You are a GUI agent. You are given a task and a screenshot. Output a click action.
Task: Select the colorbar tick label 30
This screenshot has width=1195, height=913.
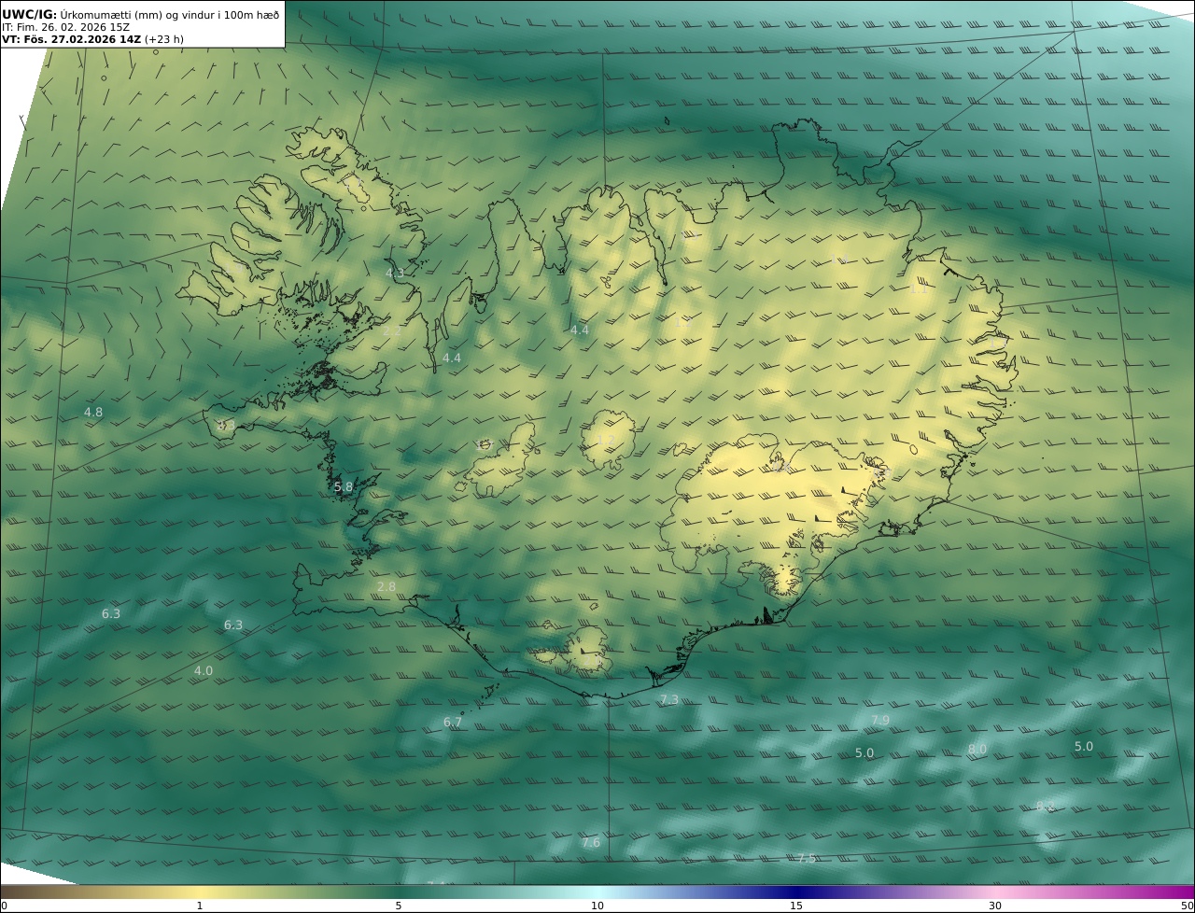(995, 906)
